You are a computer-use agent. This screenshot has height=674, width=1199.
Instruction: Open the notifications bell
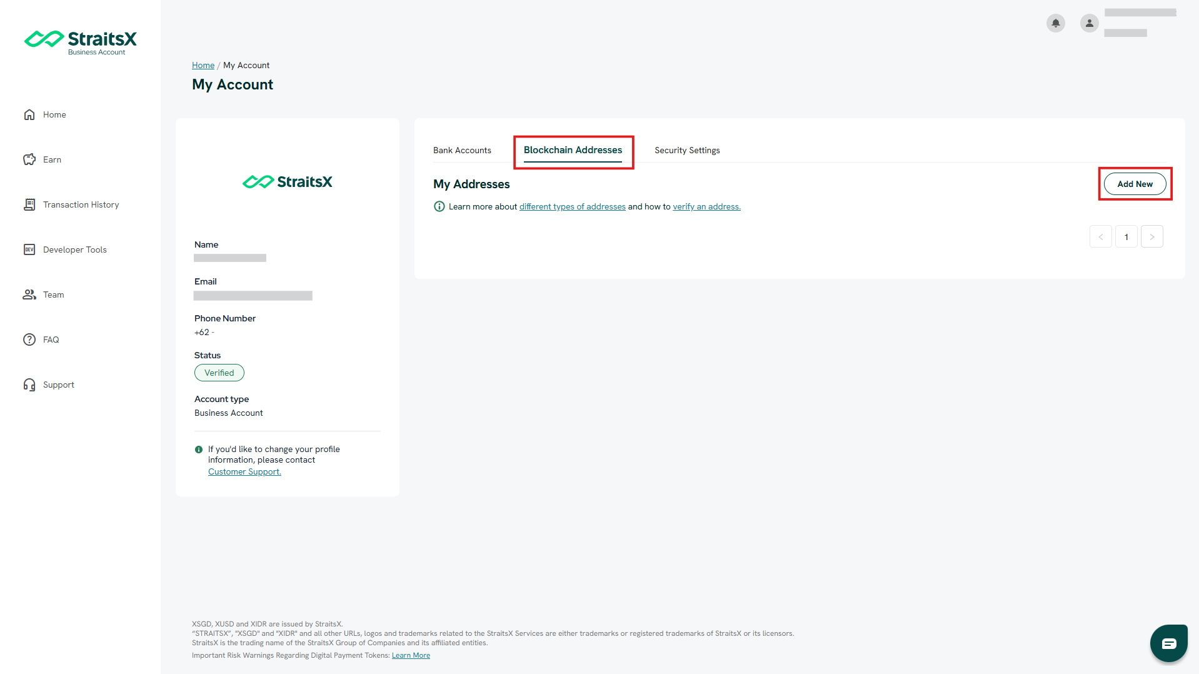point(1056,23)
